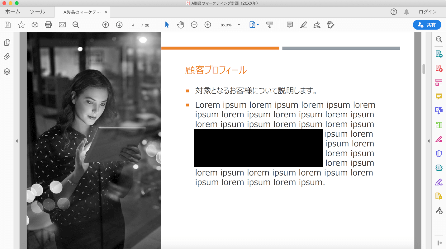Collapse the right tools pane arrow
The width and height of the screenshot is (446, 249).
tap(429, 141)
